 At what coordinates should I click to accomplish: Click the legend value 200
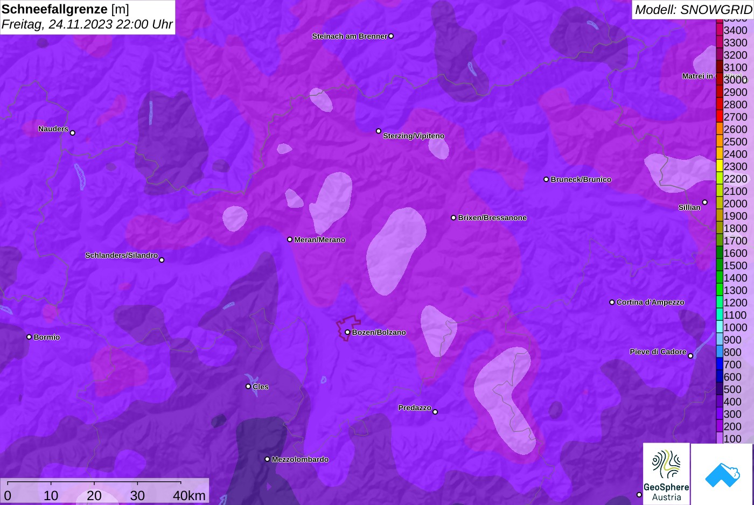coord(732,426)
